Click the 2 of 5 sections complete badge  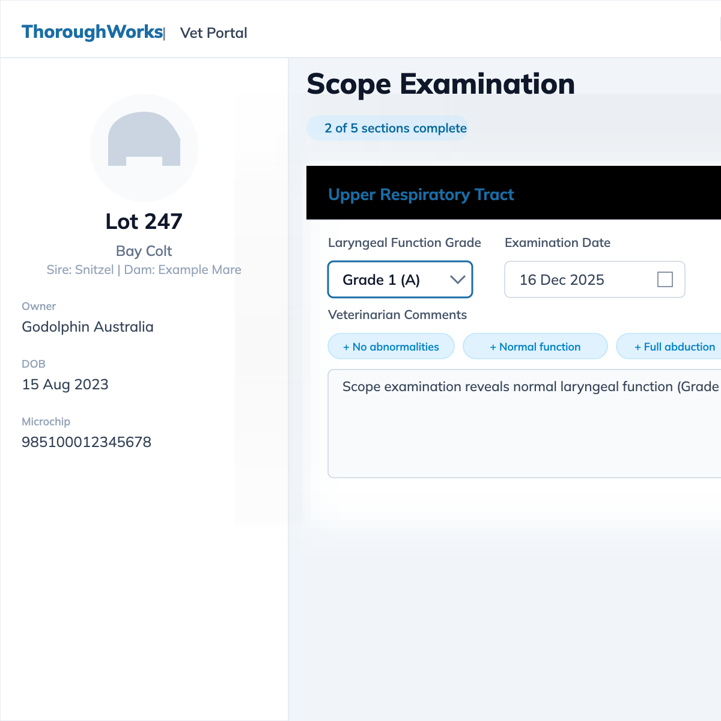(x=388, y=128)
